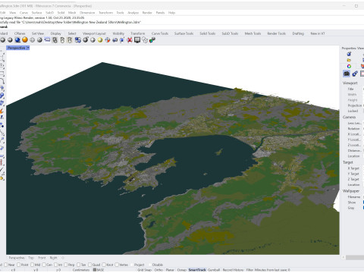Click the yellow sphere display toolbar icon
The image size is (364, 273).
point(100,40)
